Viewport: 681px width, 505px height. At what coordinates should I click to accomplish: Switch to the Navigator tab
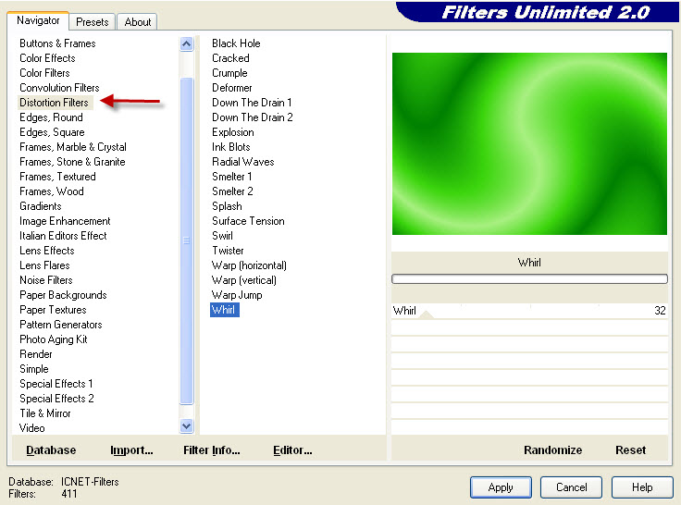click(38, 20)
